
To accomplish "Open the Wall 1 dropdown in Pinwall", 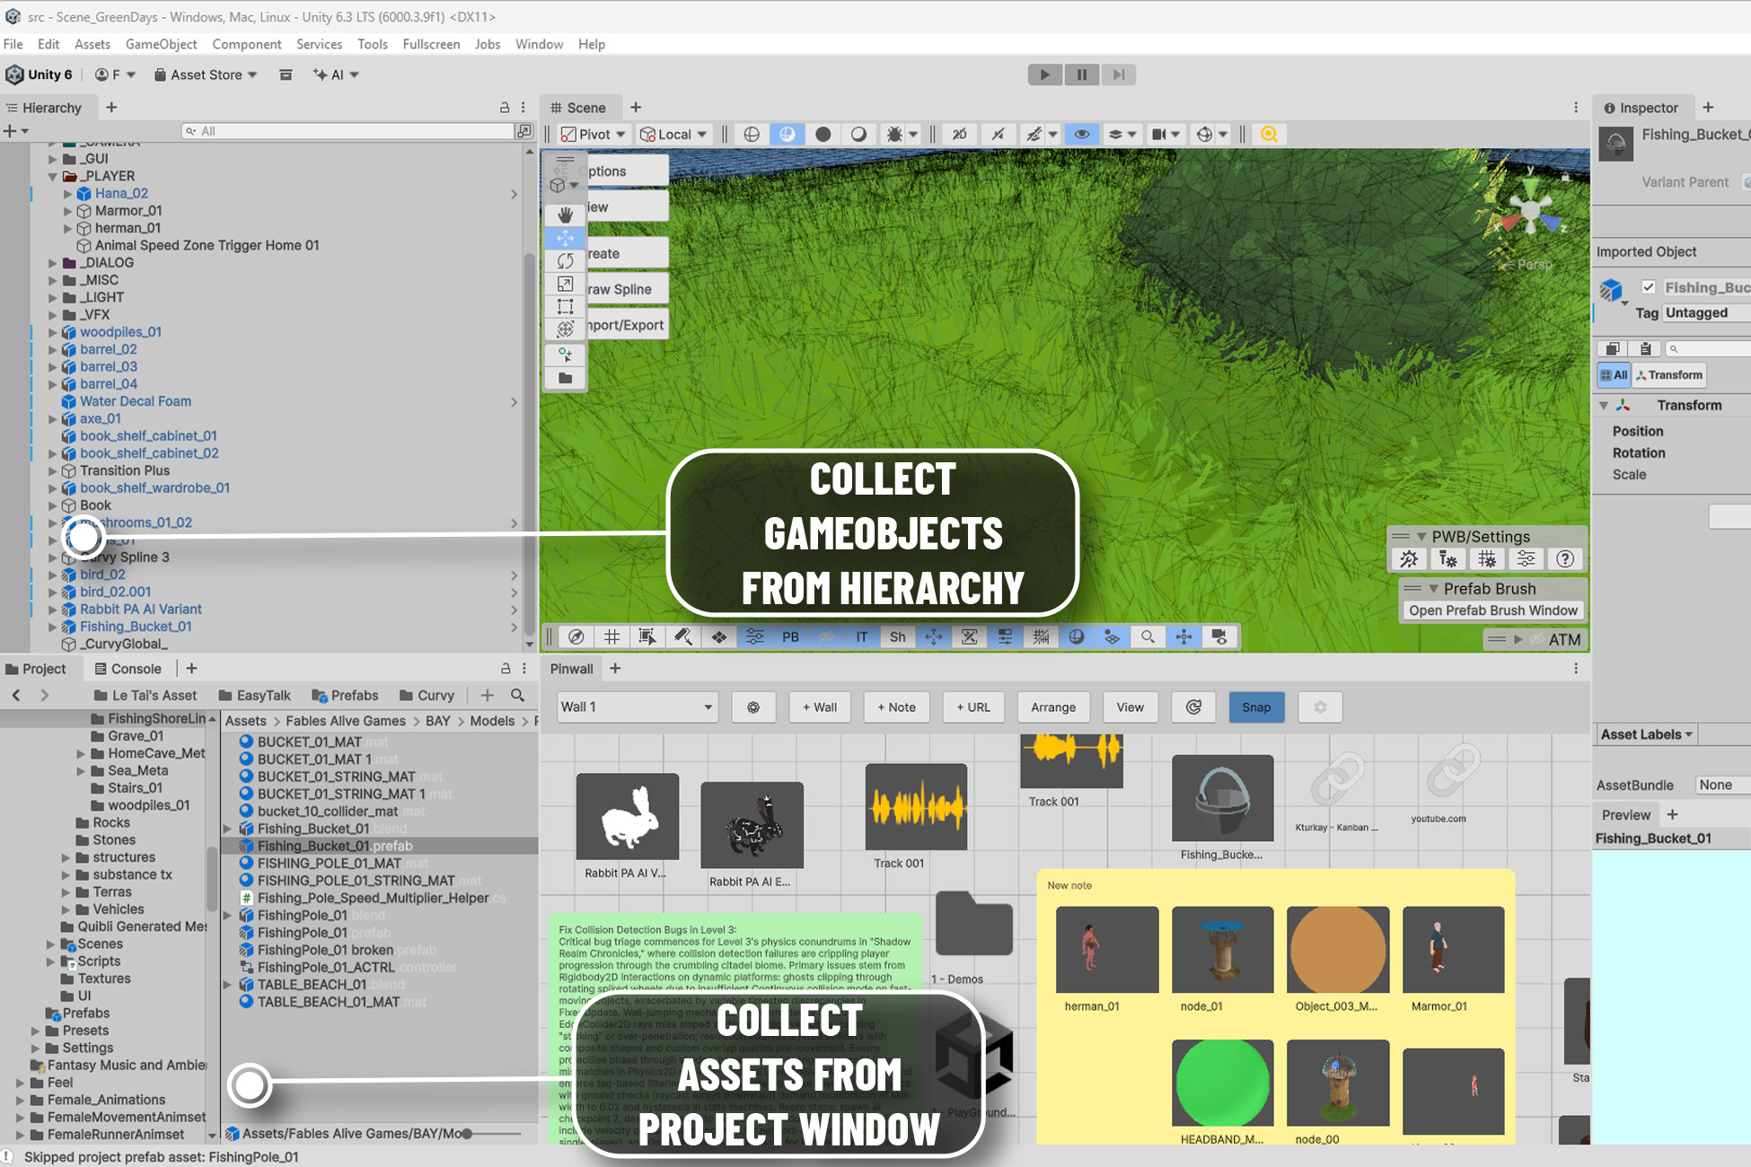I will pyautogui.click(x=637, y=706).
